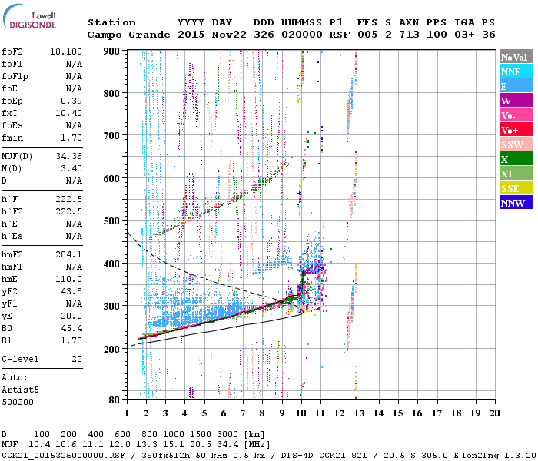Click the hmE value 110.0

[x=68, y=279]
